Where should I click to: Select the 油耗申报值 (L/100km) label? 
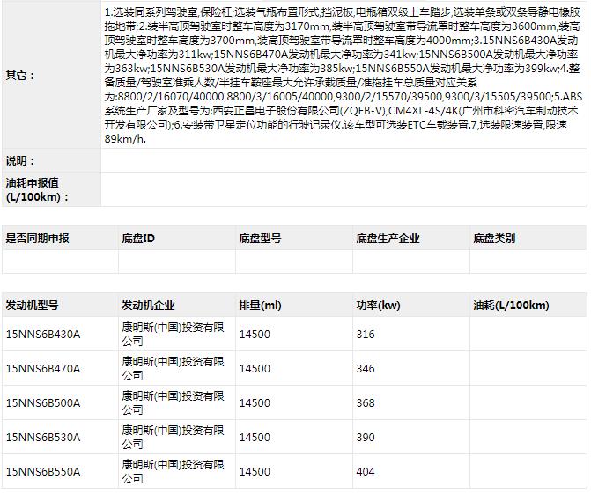pos(37,189)
